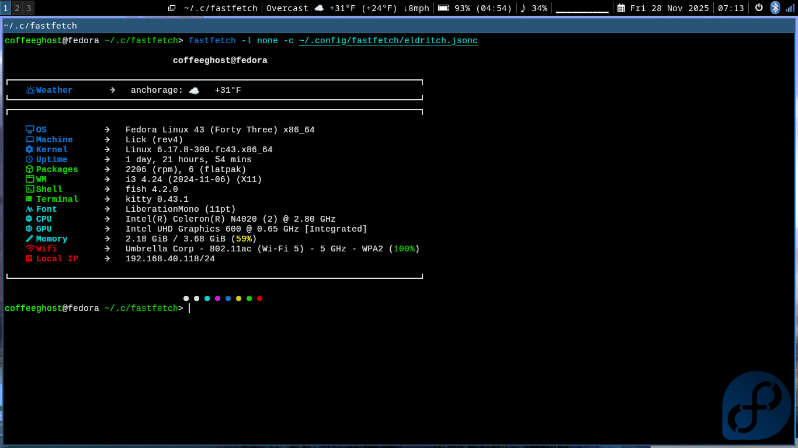Screen dimensions: 798x448
Task: Switch to workspace 2
Action: coord(18,8)
